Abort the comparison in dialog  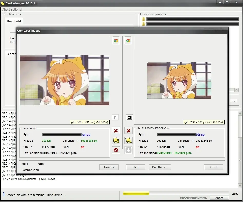213,167
